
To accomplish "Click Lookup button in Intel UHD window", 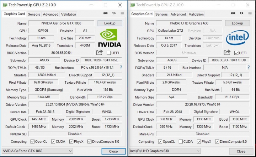I will (238, 23).
